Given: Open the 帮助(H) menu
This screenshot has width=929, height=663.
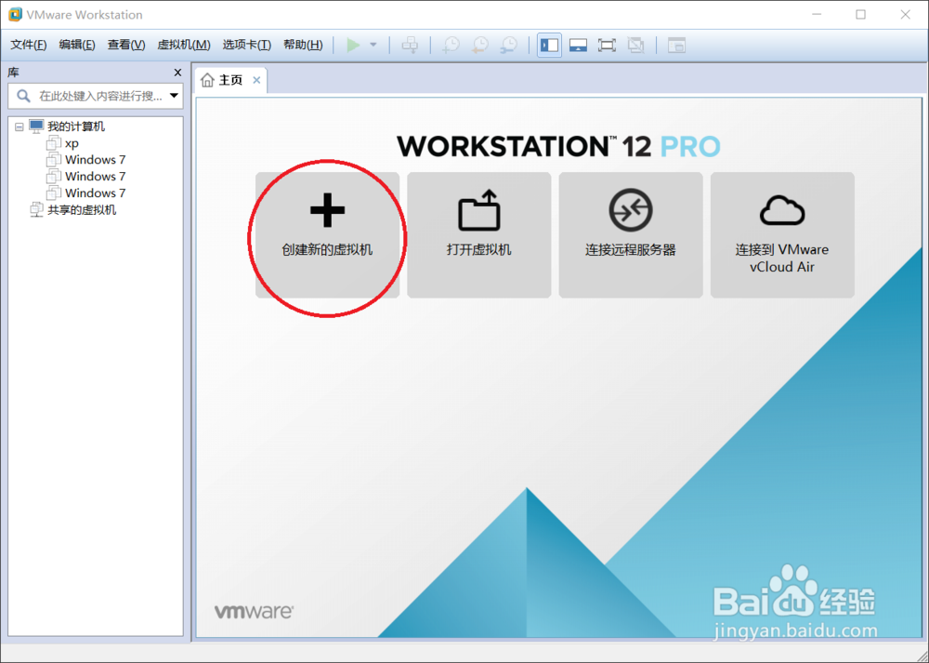Looking at the screenshot, I should click(x=303, y=45).
